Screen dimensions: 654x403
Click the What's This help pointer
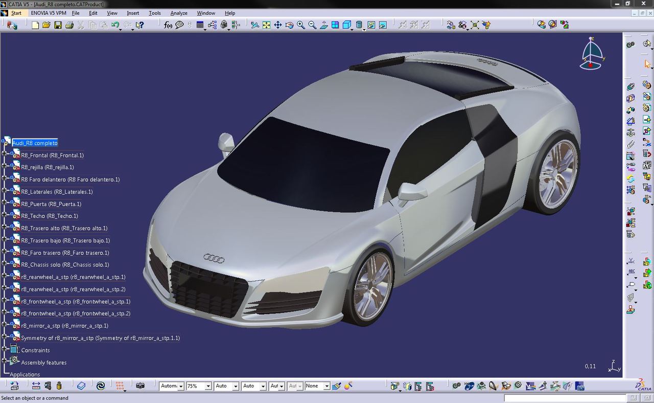point(139,25)
